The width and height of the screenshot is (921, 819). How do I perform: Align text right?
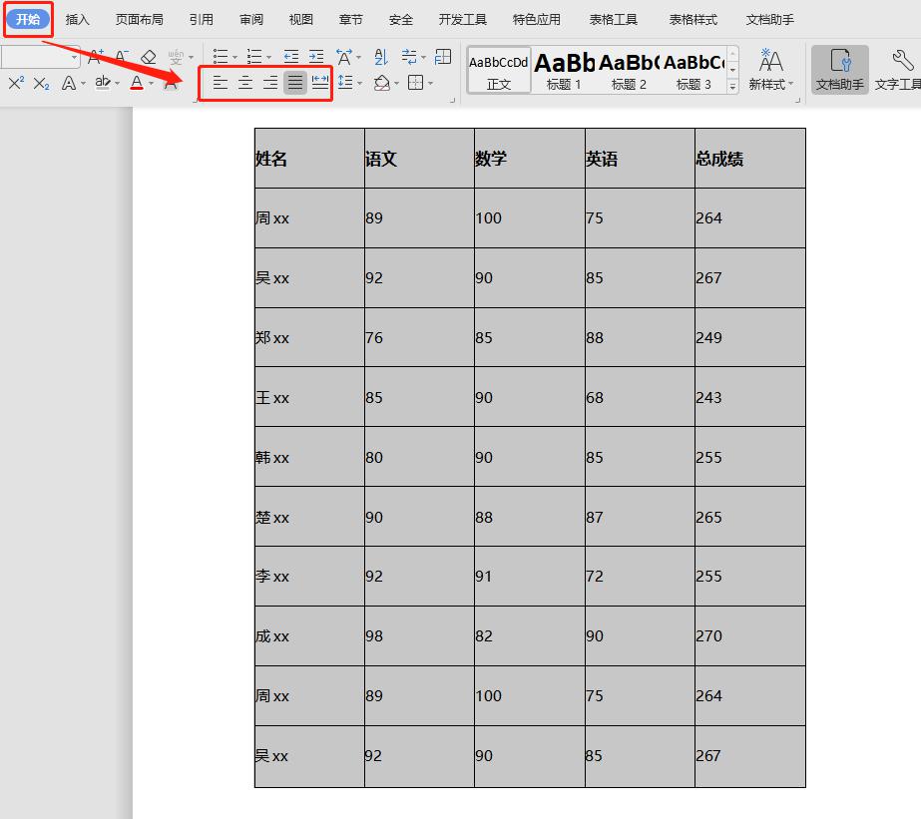(x=270, y=83)
